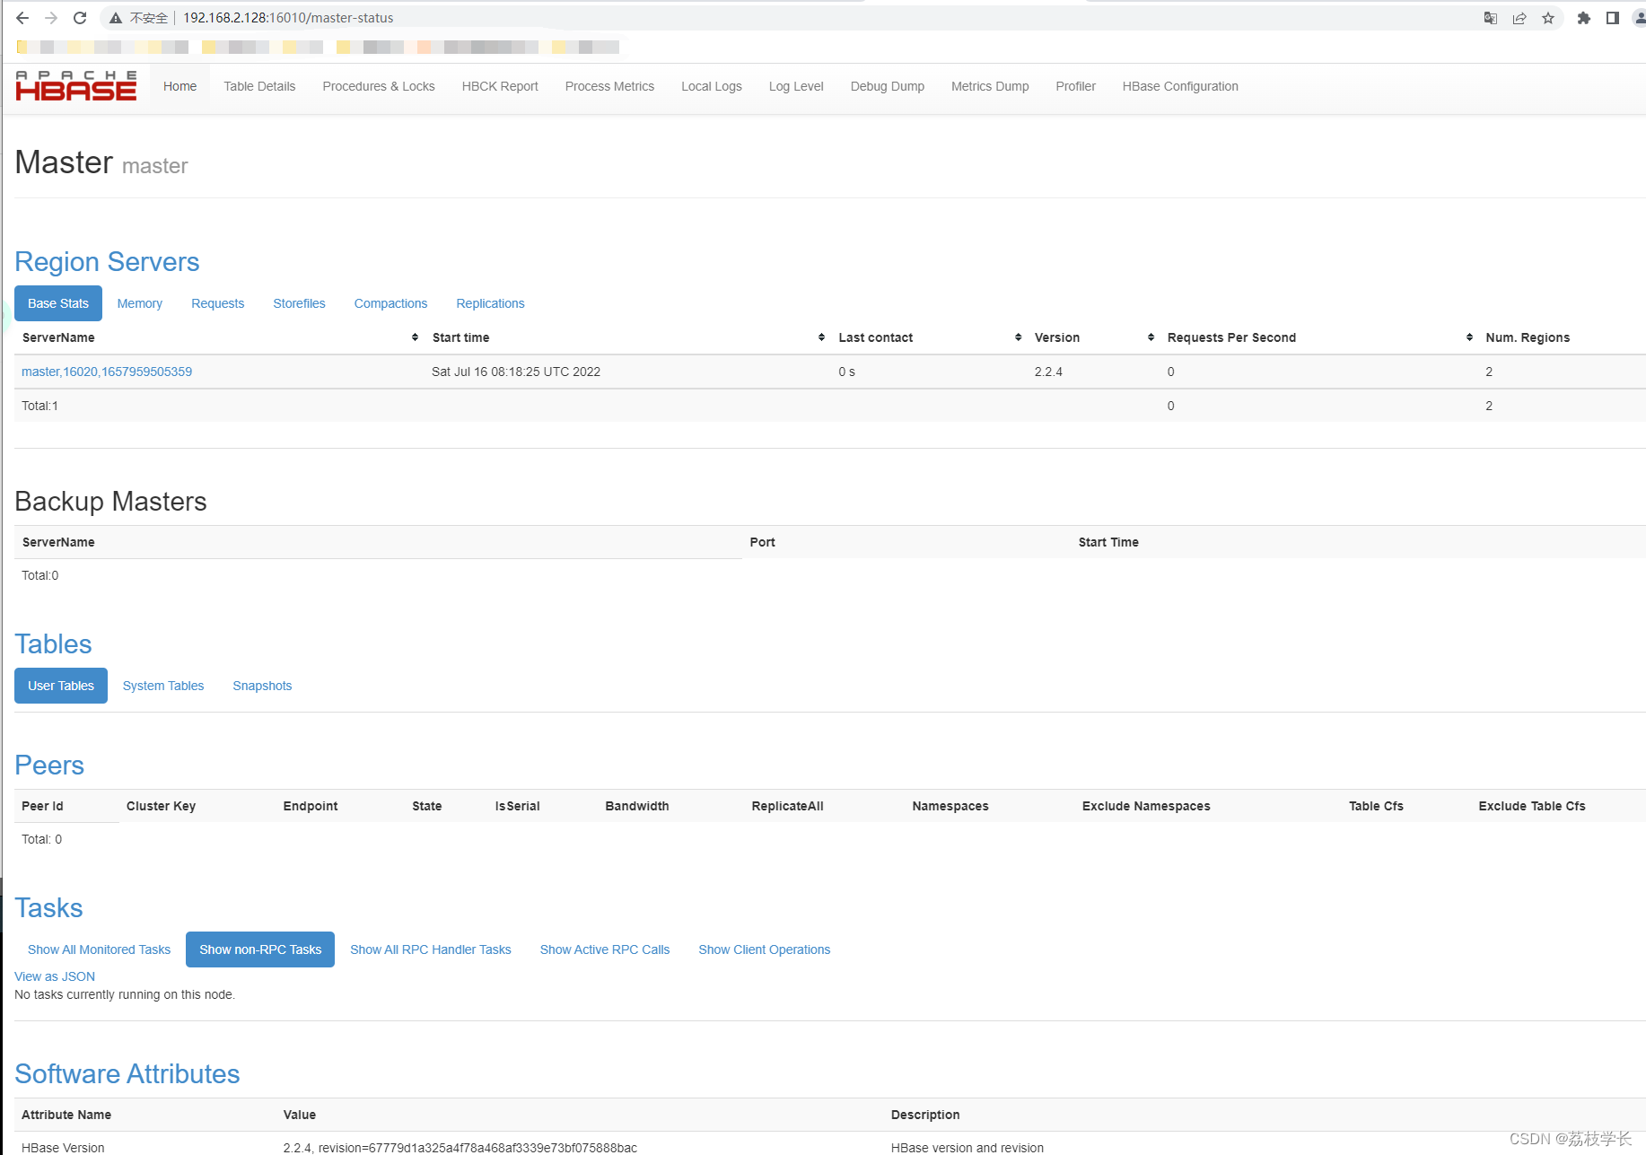Click the HBase Version attribute name
The height and width of the screenshot is (1155, 1646).
(x=63, y=1148)
